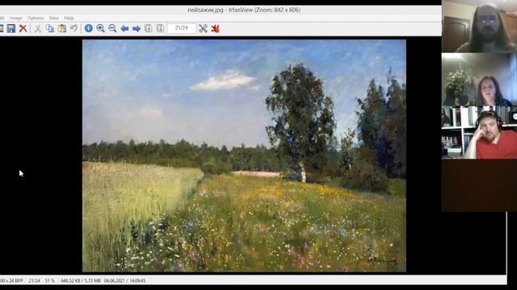Cut the selection with the scissors icon
517x290 pixels.
(38, 29)
